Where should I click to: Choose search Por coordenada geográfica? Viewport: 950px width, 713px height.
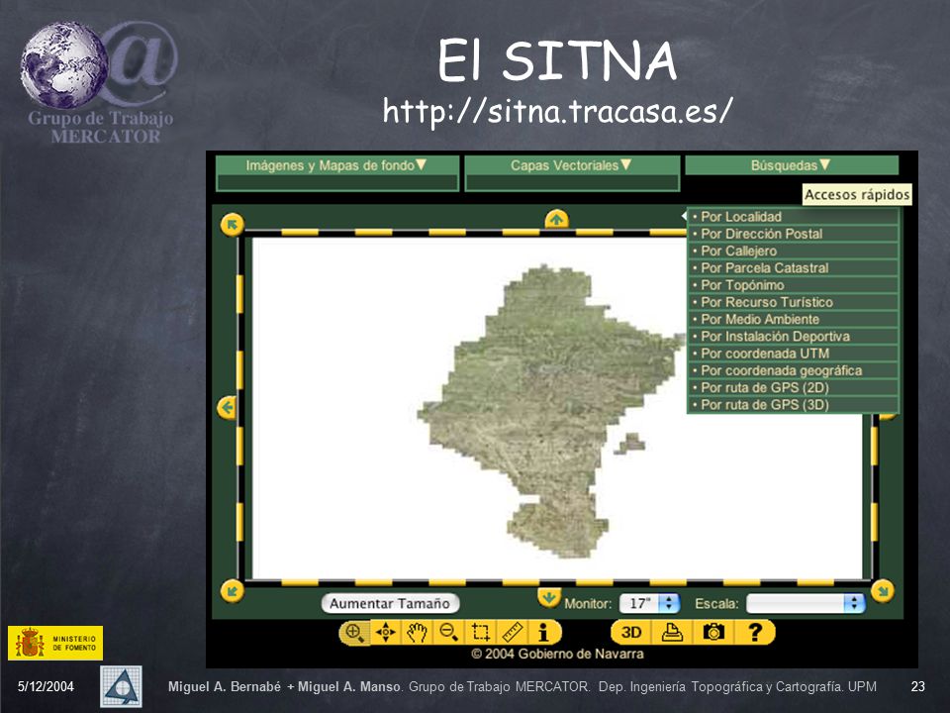(x=793, y=370)
